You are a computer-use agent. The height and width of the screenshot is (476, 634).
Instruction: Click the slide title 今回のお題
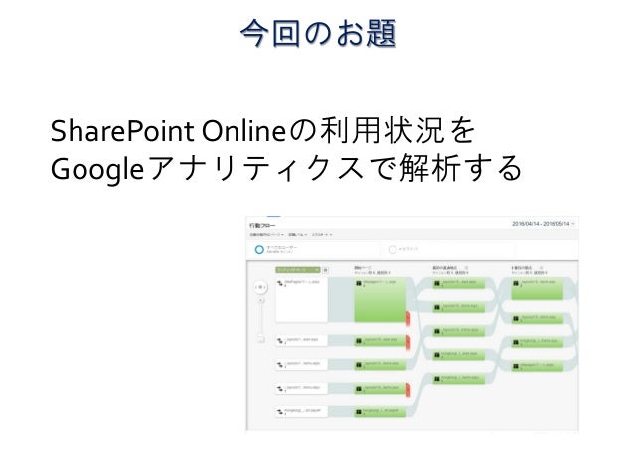pyautogui.click(x=318, y=33)
